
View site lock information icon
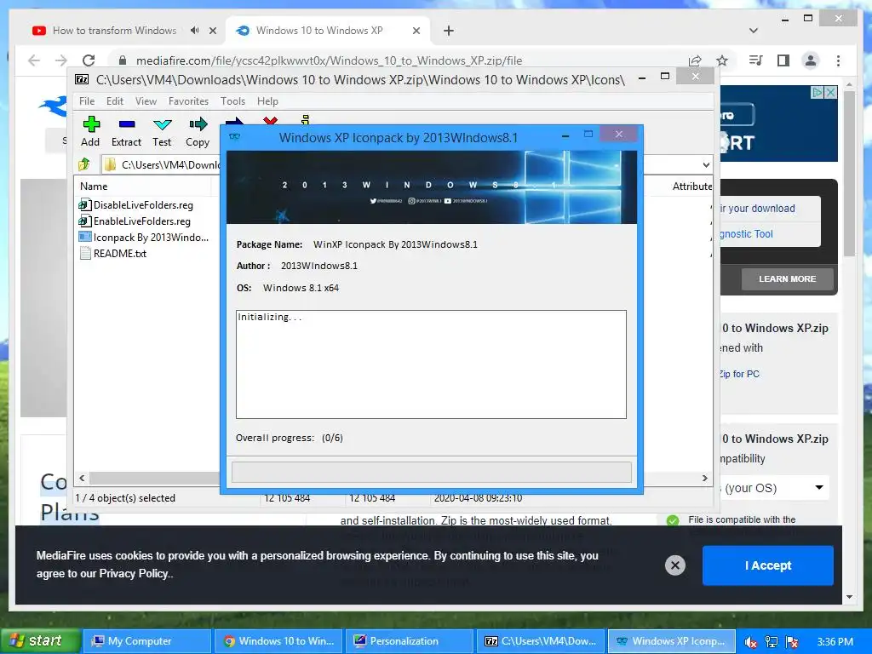[x=123, y=60]
